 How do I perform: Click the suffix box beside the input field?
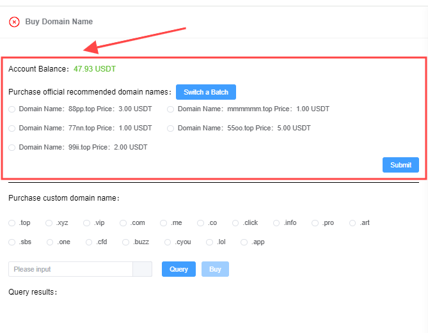pos(143,269)
